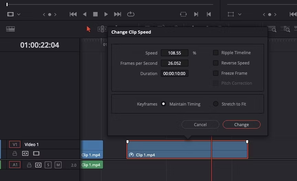The height and width of the screenshot is (181, 297).
Task: Jump to last frame in left viewer
Action: [118, 14]
